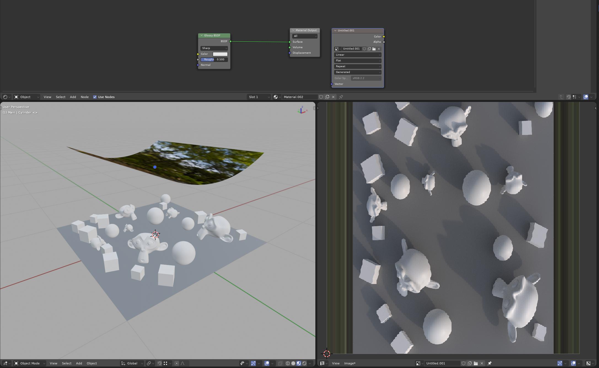Open the Generated source dropdown
This screenshot has width=599, height=368.
(358, 72)
